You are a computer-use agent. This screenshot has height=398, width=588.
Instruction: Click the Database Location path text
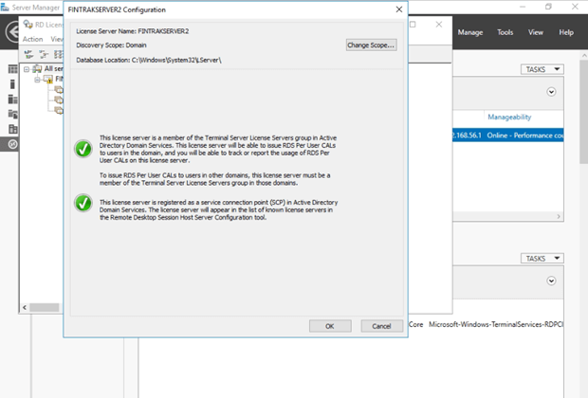click(149, 60)
